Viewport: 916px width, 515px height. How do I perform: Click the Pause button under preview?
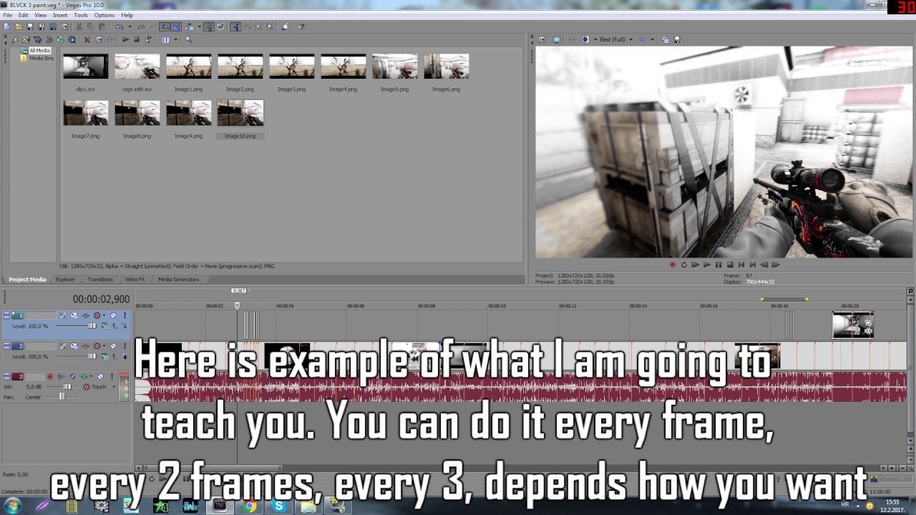tap(718, 265)
